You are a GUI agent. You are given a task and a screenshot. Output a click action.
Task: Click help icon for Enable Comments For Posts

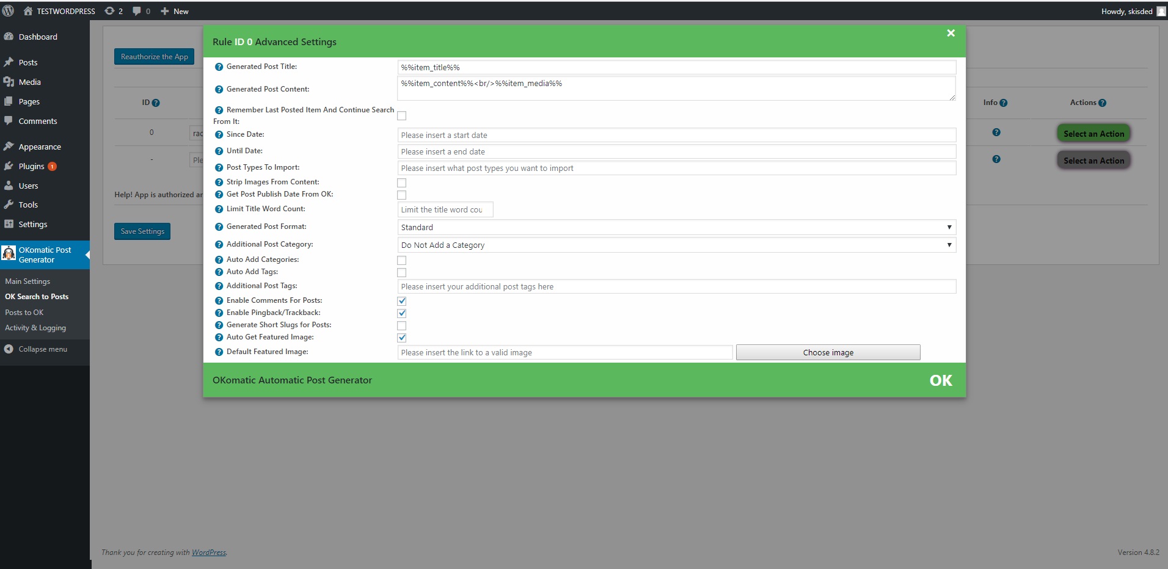click(x=219, y=301)
